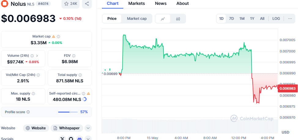Expand the Socials list chevron

coord(88,139)
